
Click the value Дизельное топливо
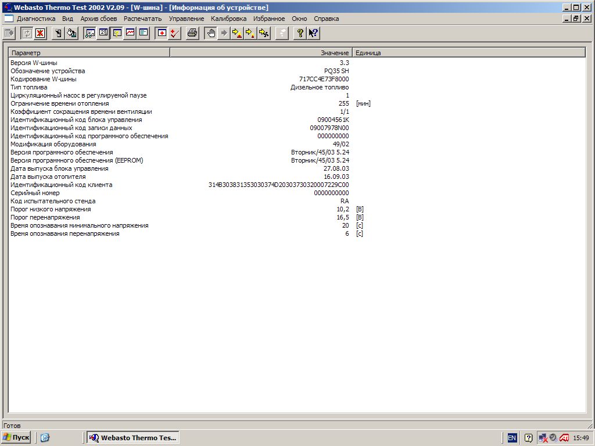[x=320, y=87]
